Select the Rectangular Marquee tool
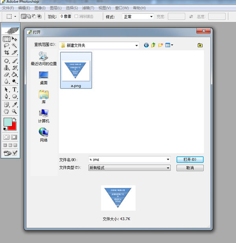The width and height of the screenshot is (236, 243). [x=7, y=39]
